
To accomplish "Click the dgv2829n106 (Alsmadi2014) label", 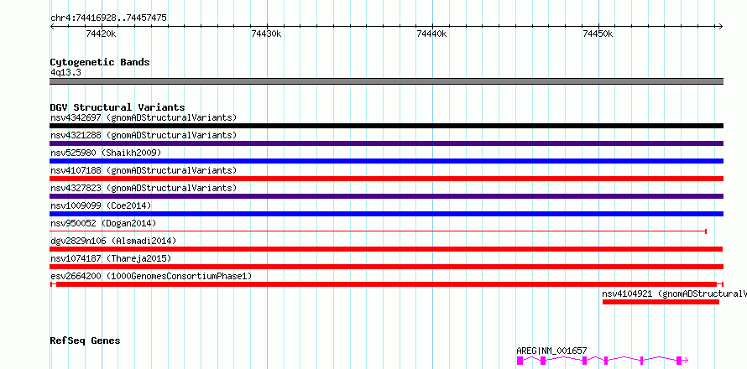I will click(113, 241).
